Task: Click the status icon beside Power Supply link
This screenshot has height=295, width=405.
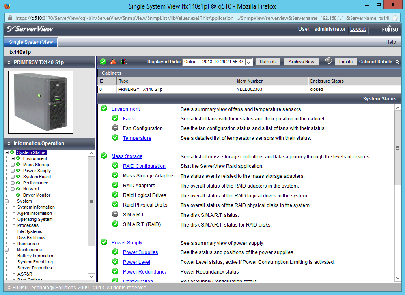Action: pyautogui.click(x=104, y=242)
